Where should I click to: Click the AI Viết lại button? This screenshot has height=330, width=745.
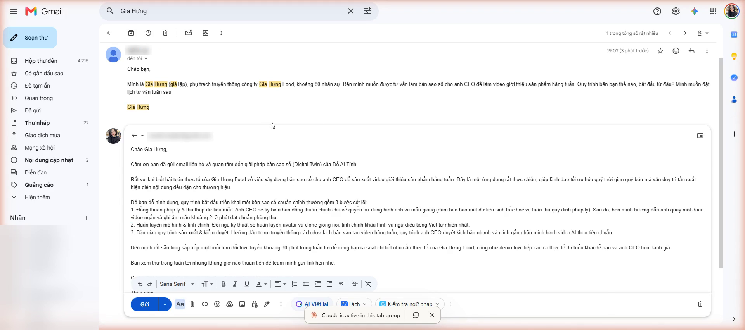tap(312, 304)
